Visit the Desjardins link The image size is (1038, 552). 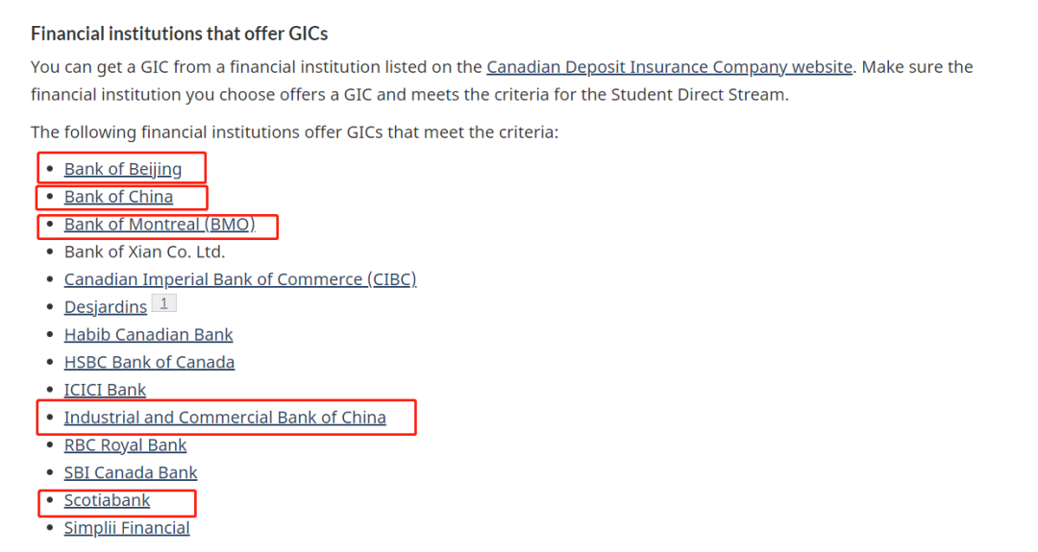106,307
